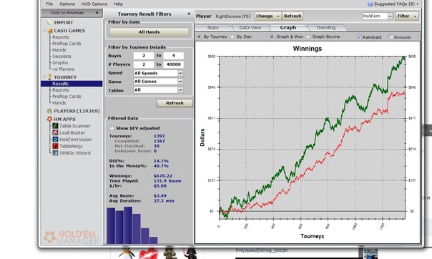Open Reports under Cash Games
This screenshot has height=259, width=432.
tap(61, 37)
